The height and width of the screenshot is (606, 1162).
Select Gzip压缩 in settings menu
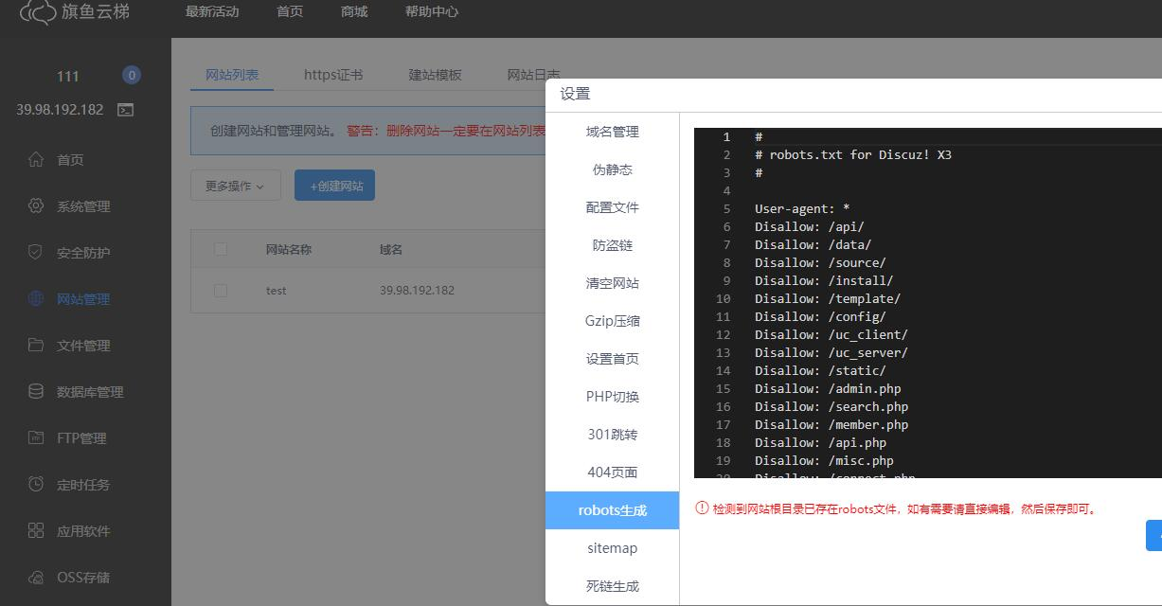click(x=613, y=321)
